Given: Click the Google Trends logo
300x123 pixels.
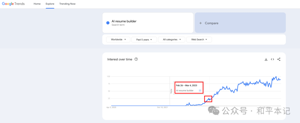Looking at the screenshot, I should 13,4.
